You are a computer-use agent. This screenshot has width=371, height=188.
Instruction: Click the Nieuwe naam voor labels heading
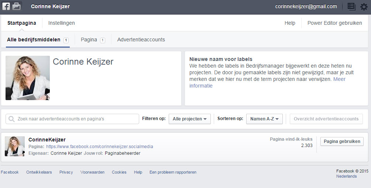(221, 59)
